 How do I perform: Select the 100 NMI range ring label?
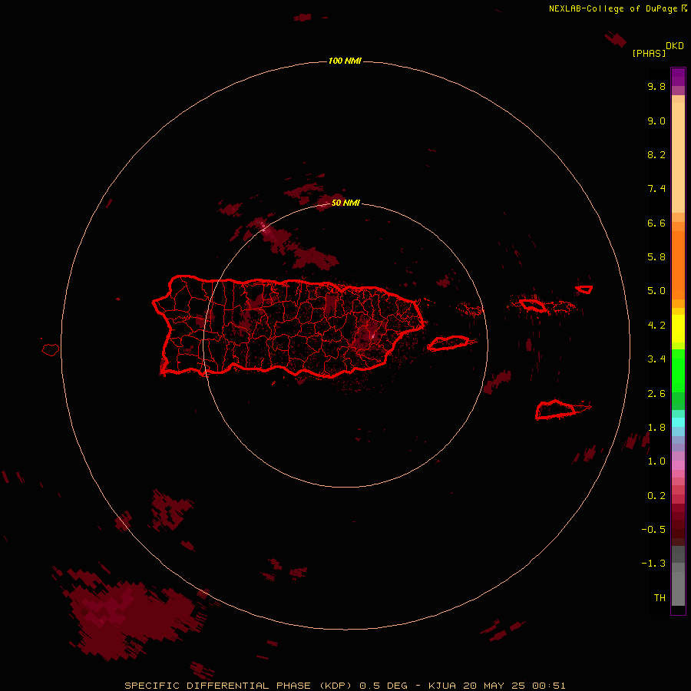[345, 61]
